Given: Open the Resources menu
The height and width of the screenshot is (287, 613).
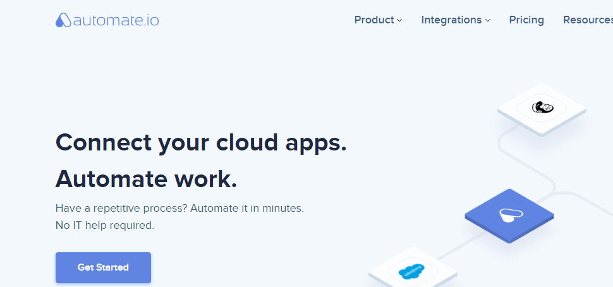Looking at the screenshot, I should point(588,20).
